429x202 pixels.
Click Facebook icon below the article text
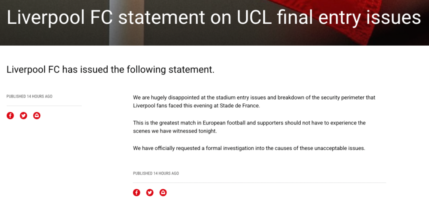[x=137, y=192]
